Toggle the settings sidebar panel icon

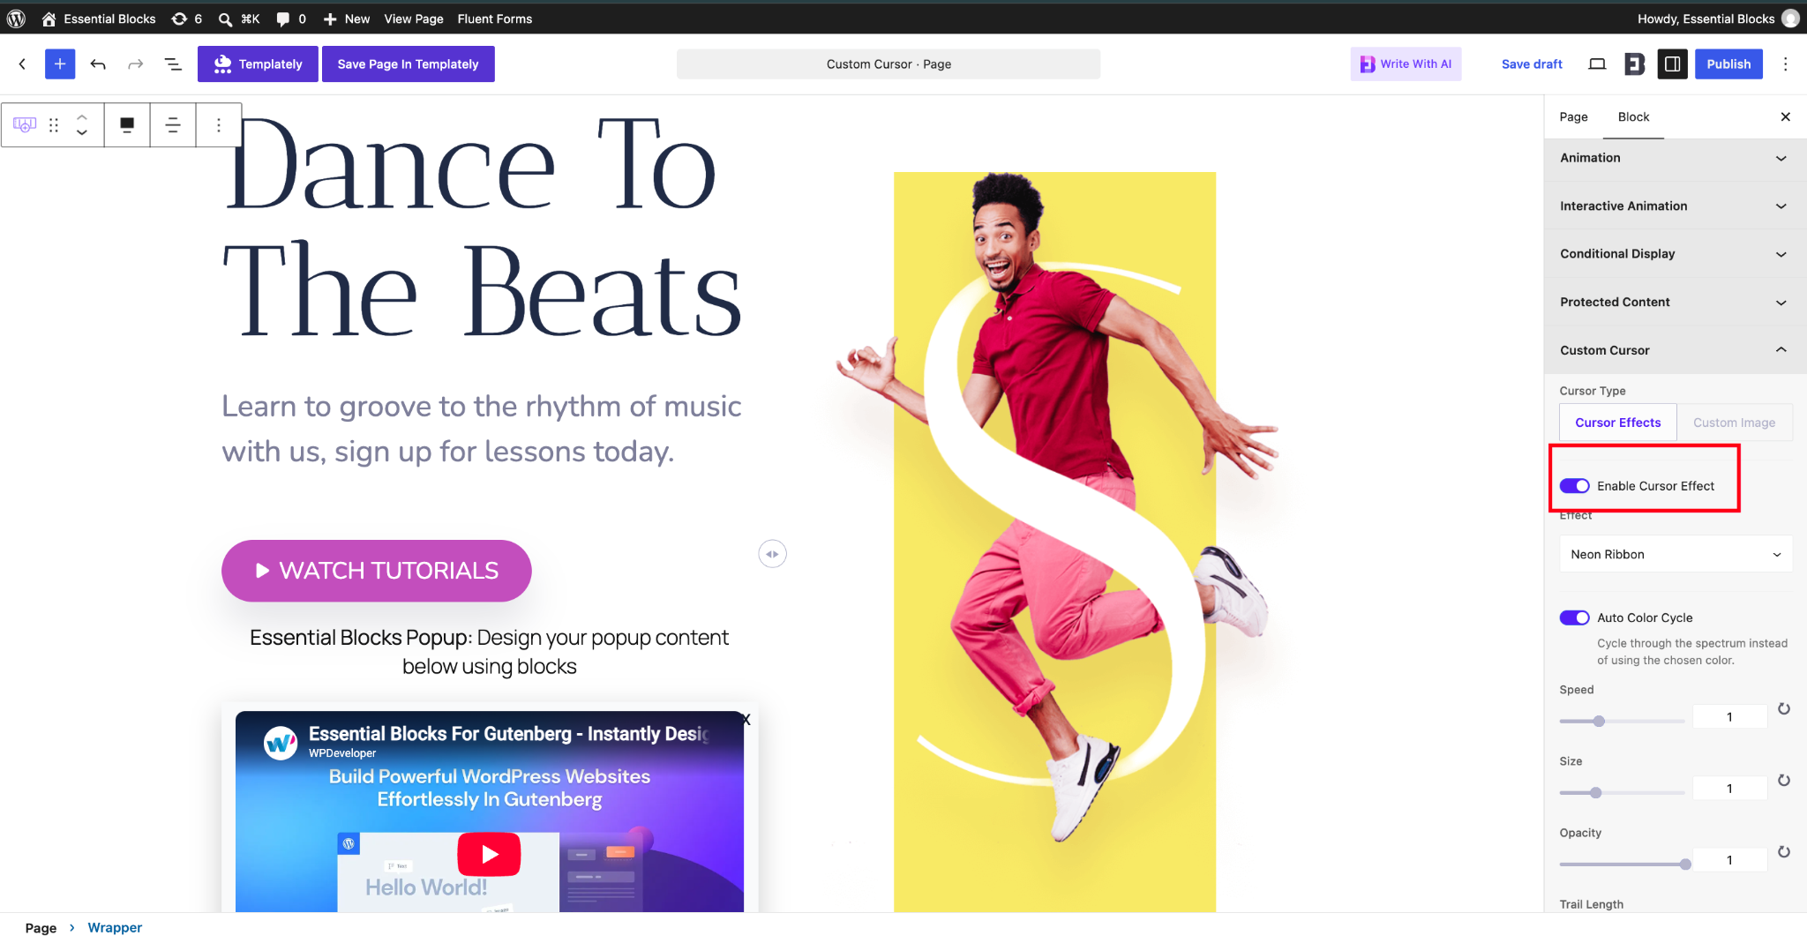(1672, 64)
